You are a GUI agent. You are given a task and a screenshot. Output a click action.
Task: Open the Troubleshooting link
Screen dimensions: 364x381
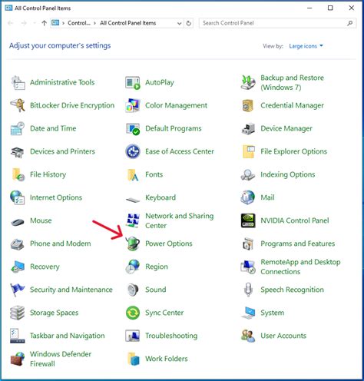[171, 336]
